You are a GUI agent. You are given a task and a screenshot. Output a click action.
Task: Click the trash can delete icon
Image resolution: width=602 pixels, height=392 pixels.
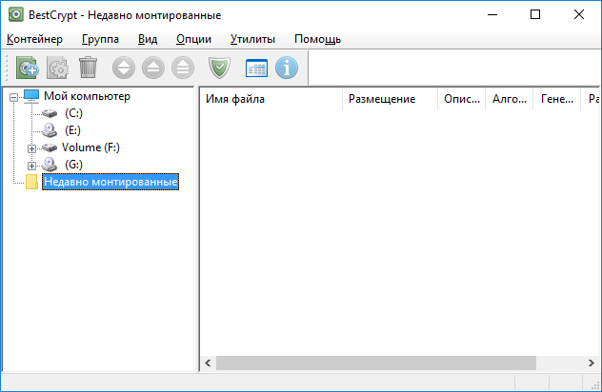pos(88,68)
